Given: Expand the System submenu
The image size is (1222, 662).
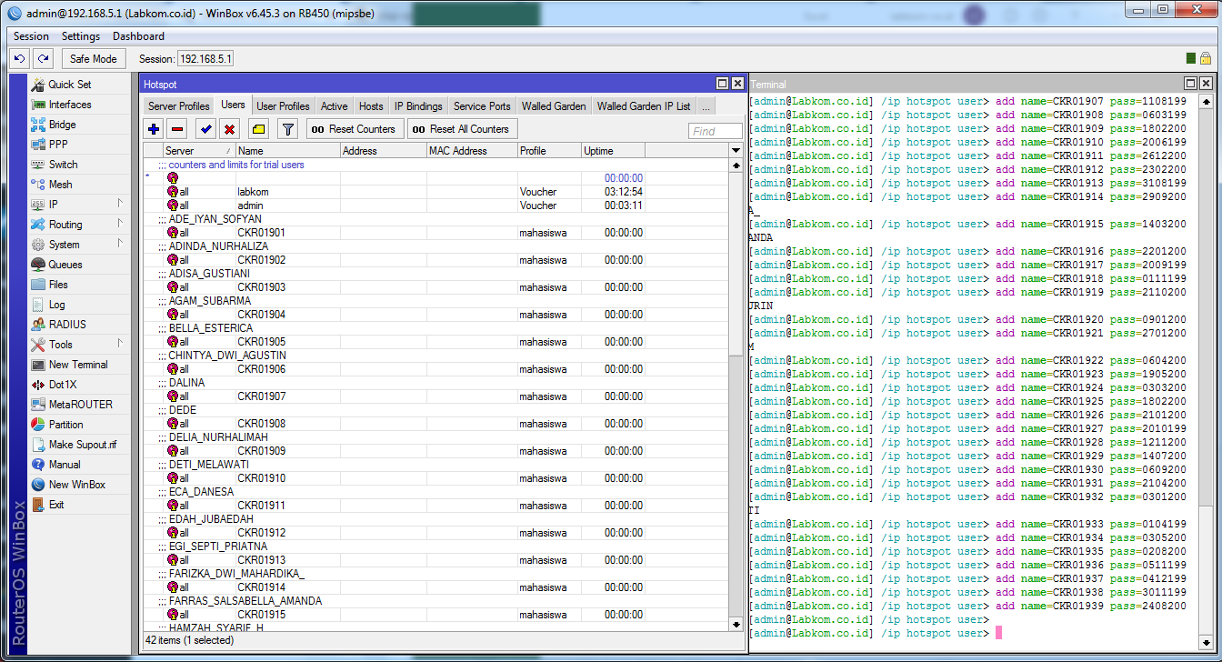Looking at the screenshot, I should click(119, 245).
